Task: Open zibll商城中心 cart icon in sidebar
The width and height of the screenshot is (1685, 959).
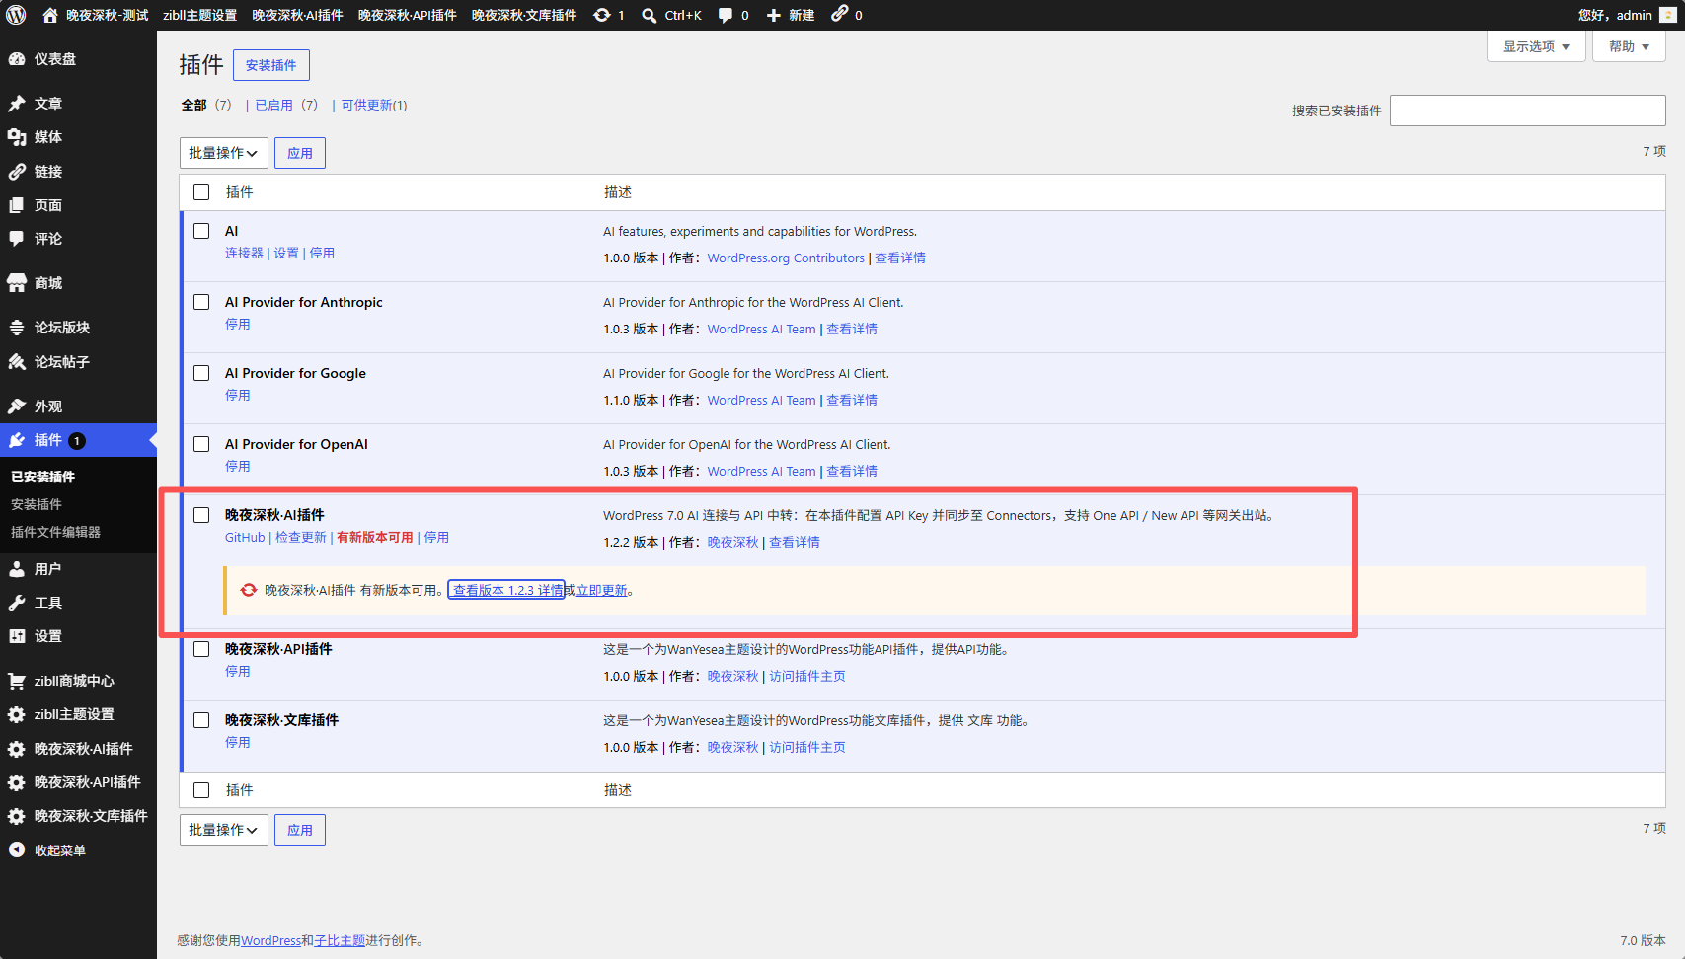Action: point(17,681)
